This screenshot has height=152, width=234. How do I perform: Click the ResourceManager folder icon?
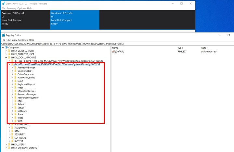click(15, 94)
